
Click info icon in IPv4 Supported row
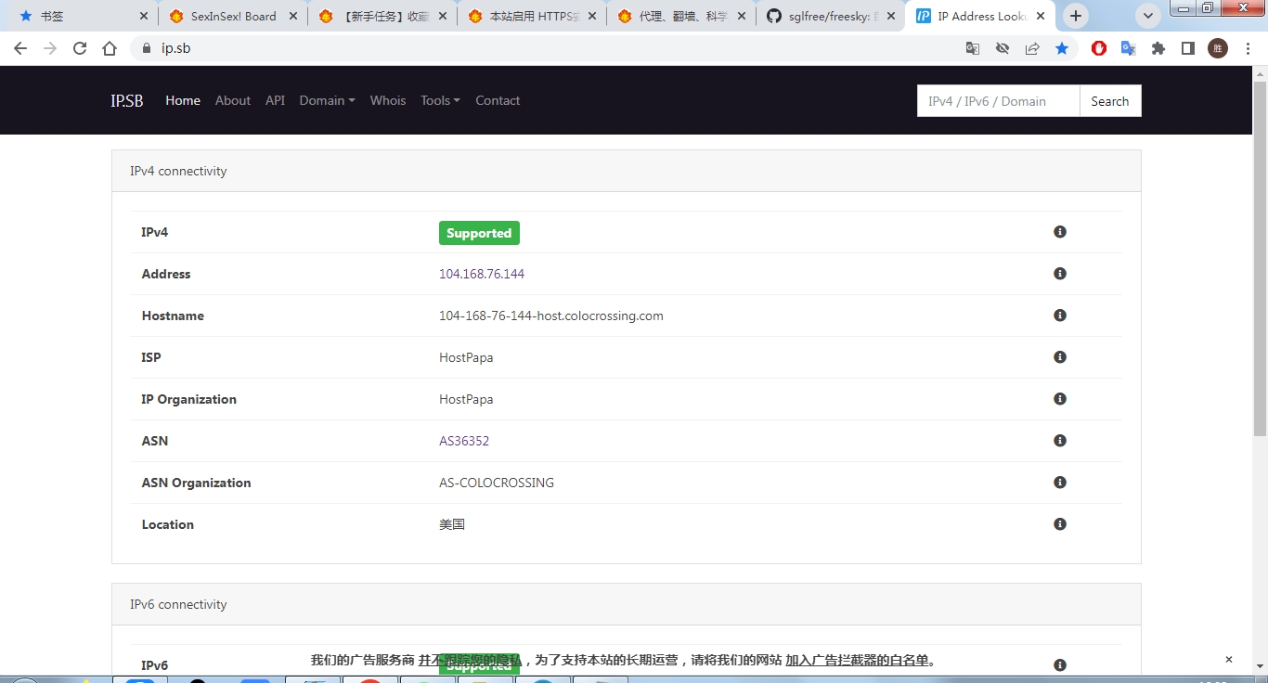1060,232
